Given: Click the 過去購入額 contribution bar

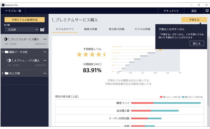Looking at the screenshot, I should pos(155,111).
